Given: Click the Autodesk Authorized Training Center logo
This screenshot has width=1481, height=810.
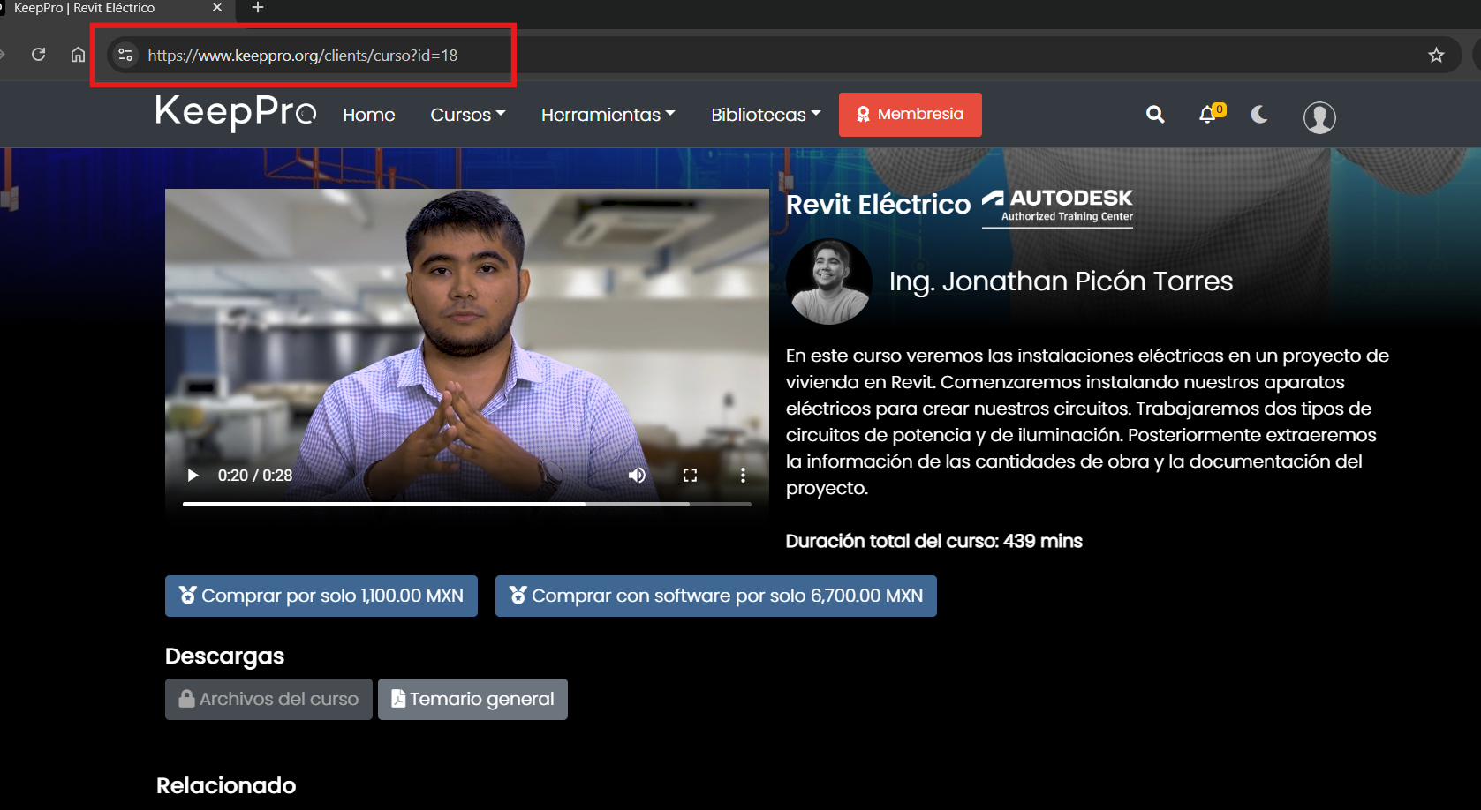Looking at the screenshot, I should point(1057,207).
